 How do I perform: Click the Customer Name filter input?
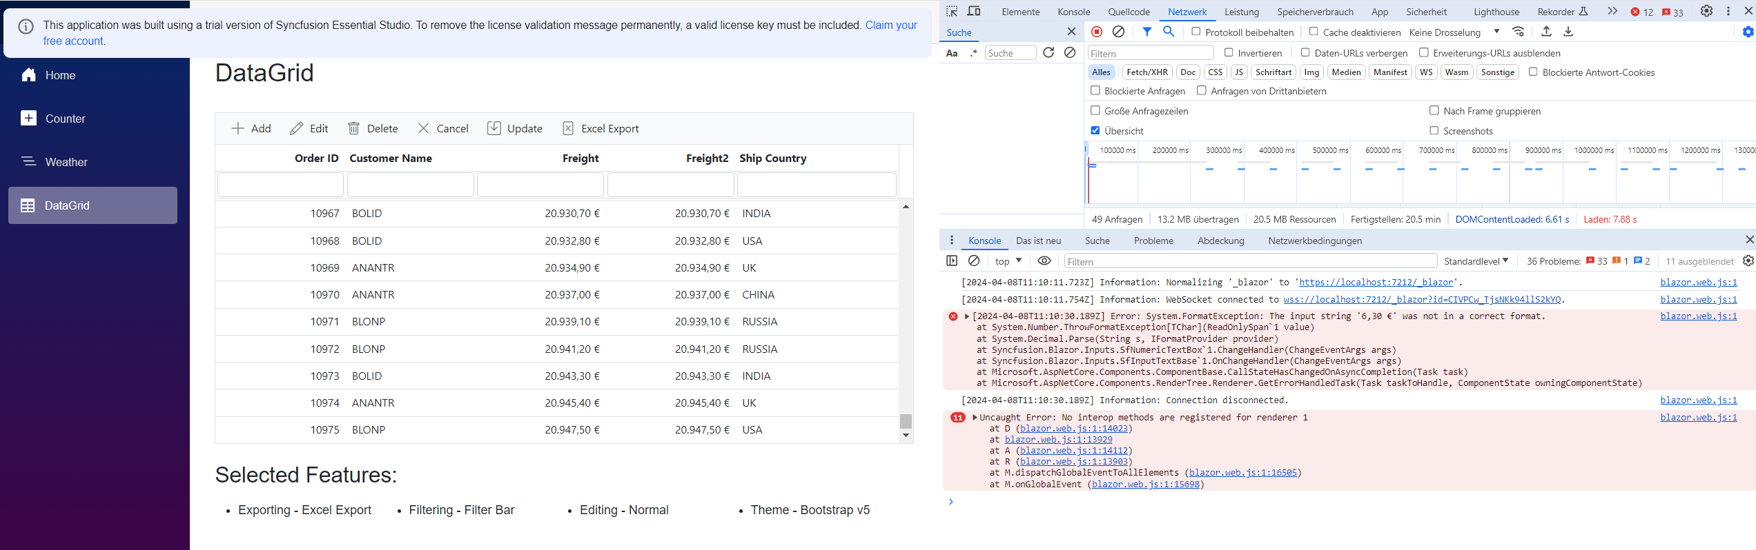point(410,185)
